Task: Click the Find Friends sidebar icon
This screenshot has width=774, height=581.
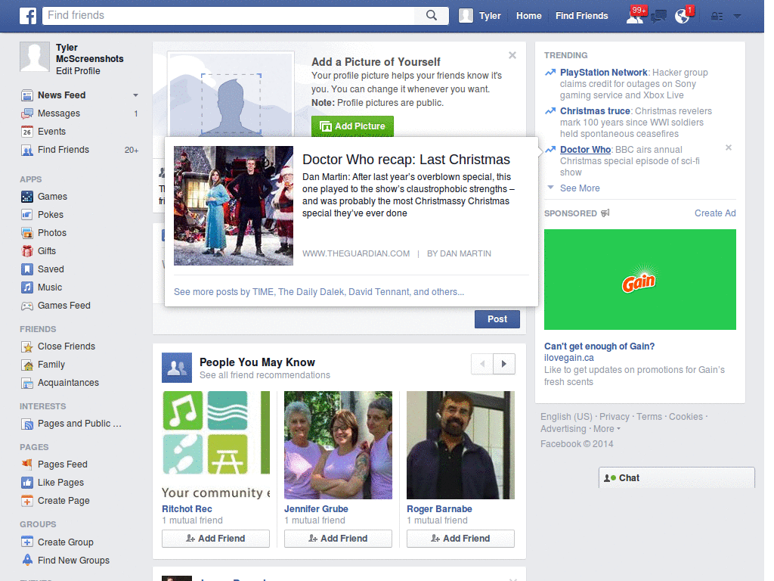Action: tap(27, 150)
